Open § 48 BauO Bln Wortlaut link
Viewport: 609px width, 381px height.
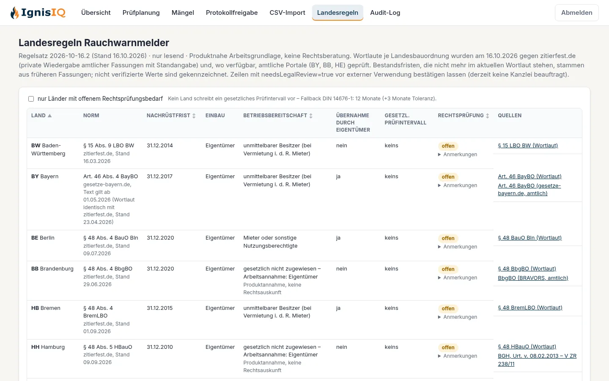529,238
